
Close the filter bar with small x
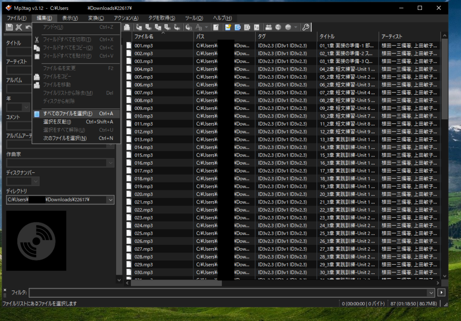point(5,290)
